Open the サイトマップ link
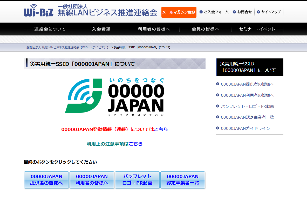 click(271, 12)
